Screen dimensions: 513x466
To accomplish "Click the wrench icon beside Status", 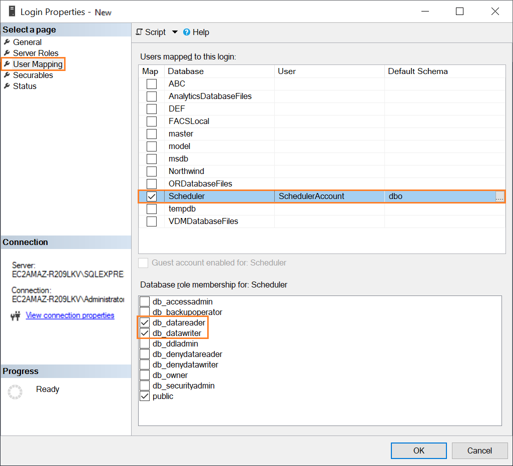I will pyautogui.click(x=7, y=86).
